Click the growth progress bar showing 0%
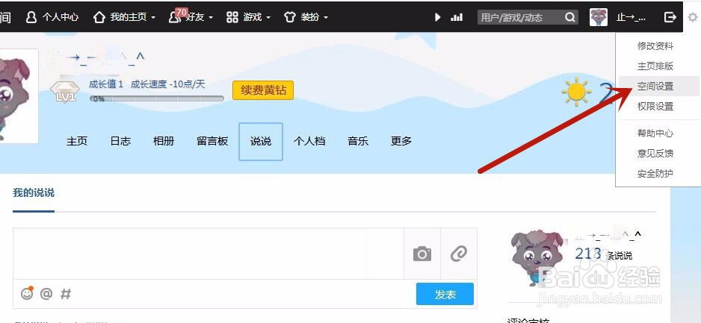 pos(156,98)
